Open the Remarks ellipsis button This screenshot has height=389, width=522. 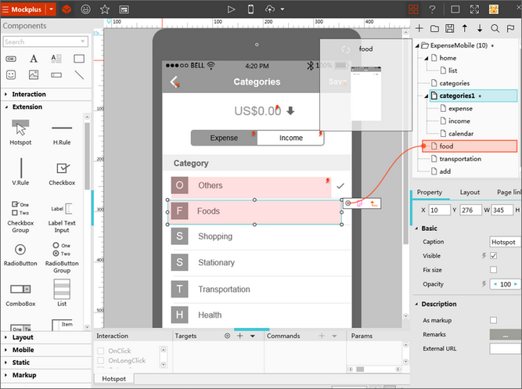pyautogui.click(x=505, y=335)
